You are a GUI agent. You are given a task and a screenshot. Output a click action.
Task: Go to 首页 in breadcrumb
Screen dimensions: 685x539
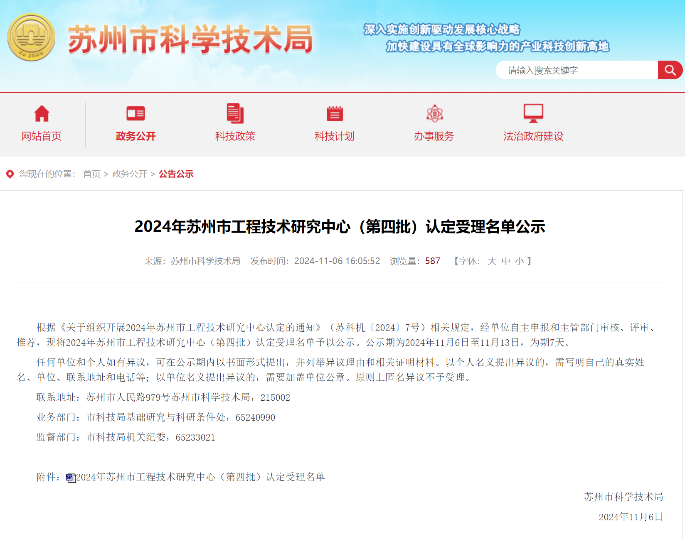point(92,174)
